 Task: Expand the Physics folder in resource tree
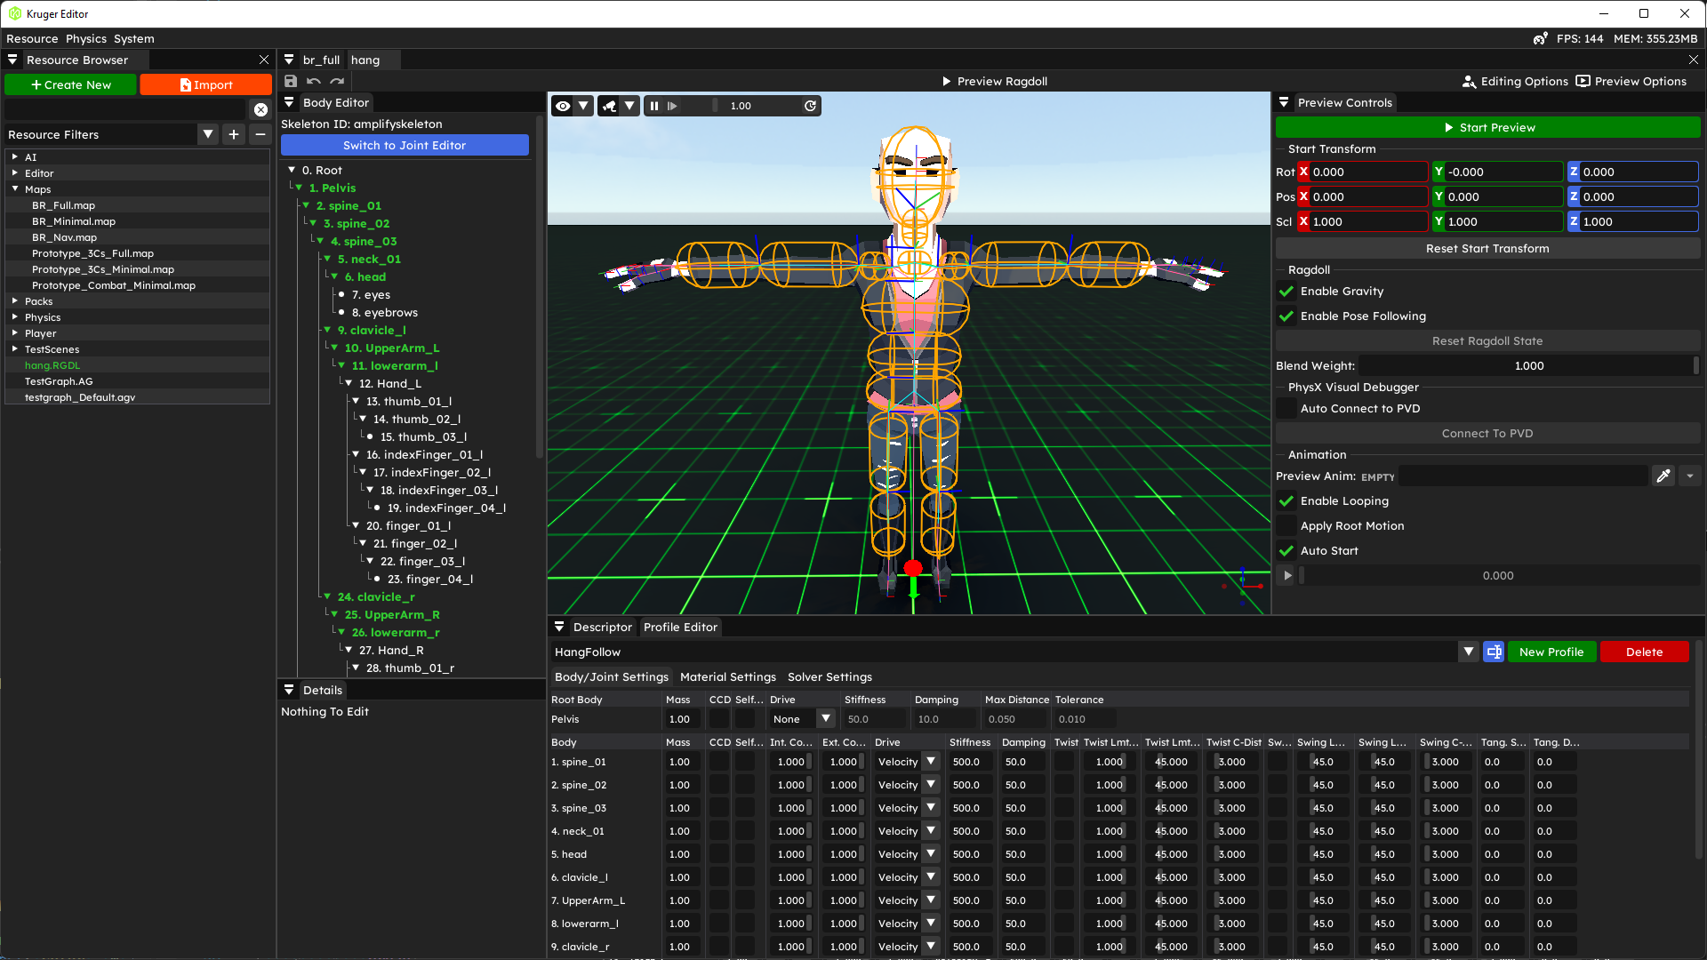(x=15, y=317)
